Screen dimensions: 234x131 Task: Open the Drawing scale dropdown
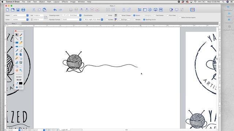click(x=72, y=15)
